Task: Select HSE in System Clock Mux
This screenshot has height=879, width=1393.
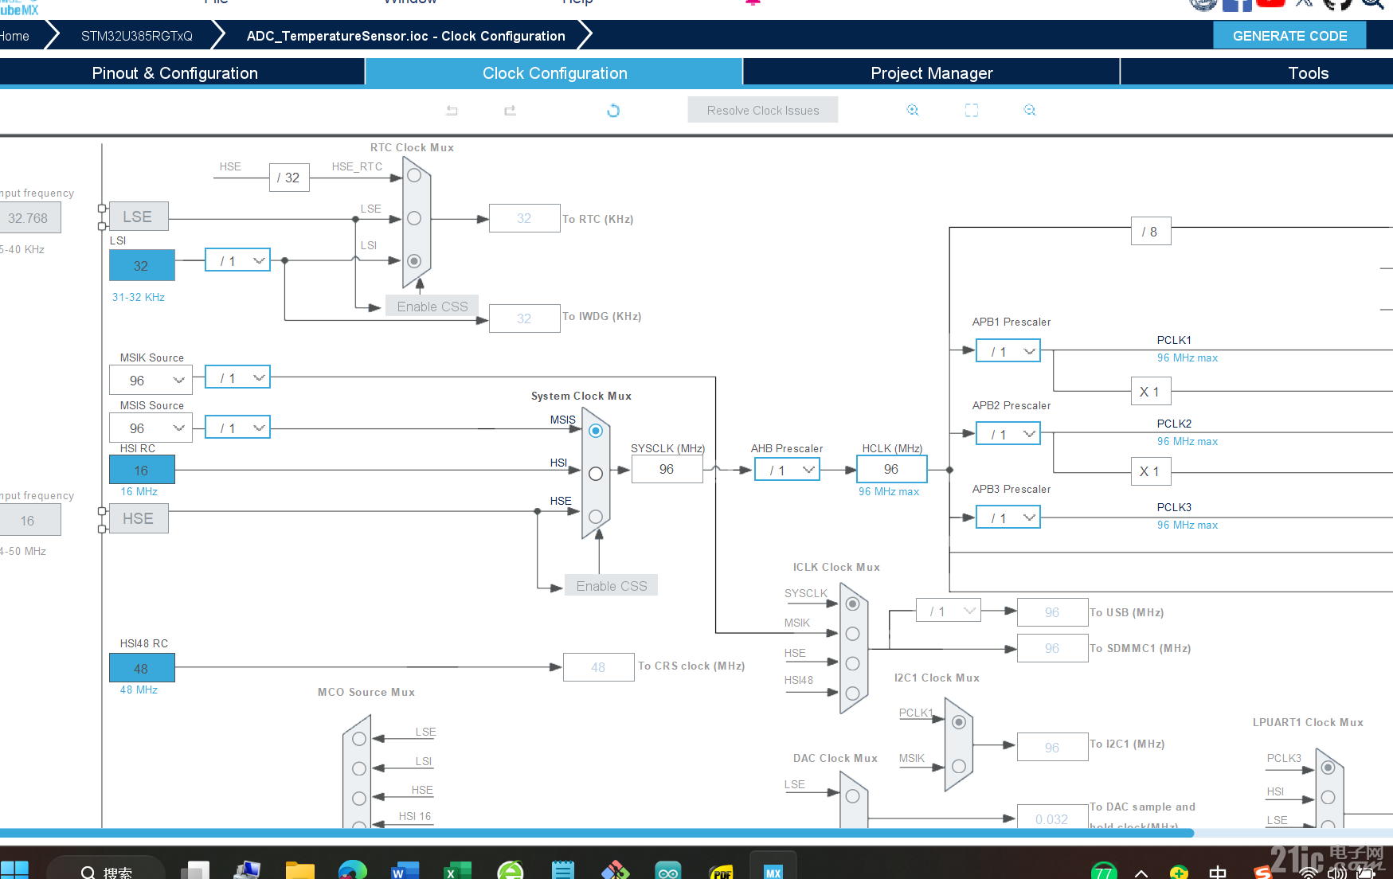Action: tap(596, 517)
